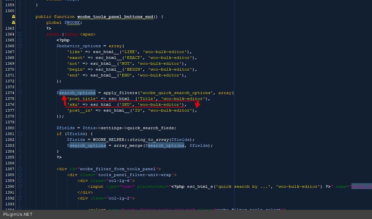Collapse the col-lg-2 div at line 1392
The height and width of the screenshot is (219, 372).
coord(20,198)
